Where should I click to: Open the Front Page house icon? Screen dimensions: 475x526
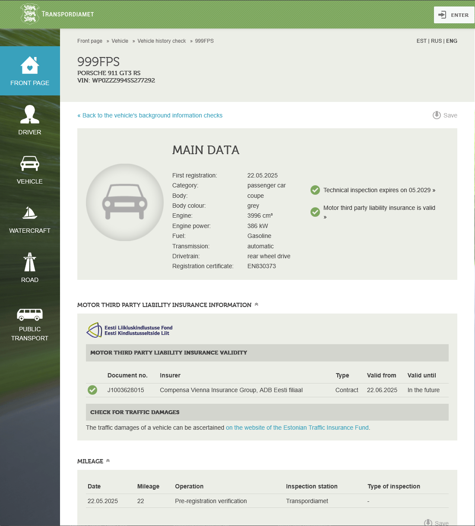click(30, 65)
